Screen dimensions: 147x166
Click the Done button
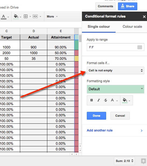(96, 116)
